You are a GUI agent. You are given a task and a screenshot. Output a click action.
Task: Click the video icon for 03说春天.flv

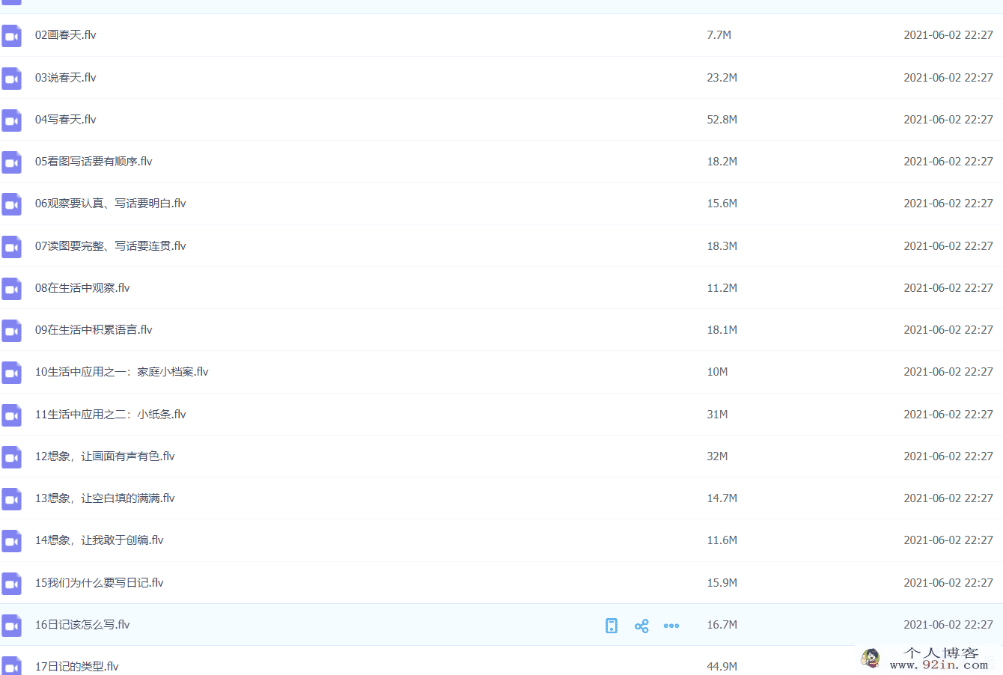(x=11, y=78)
